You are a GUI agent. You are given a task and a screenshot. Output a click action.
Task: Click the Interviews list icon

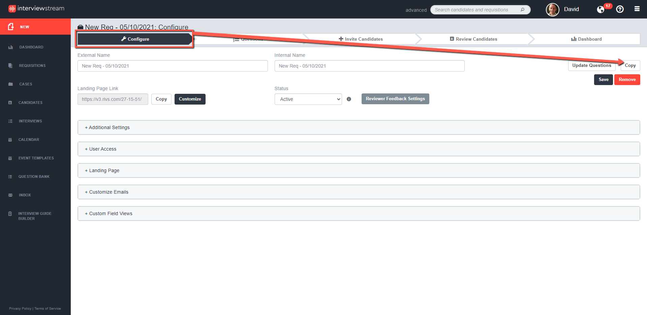[x=10, y=121]
